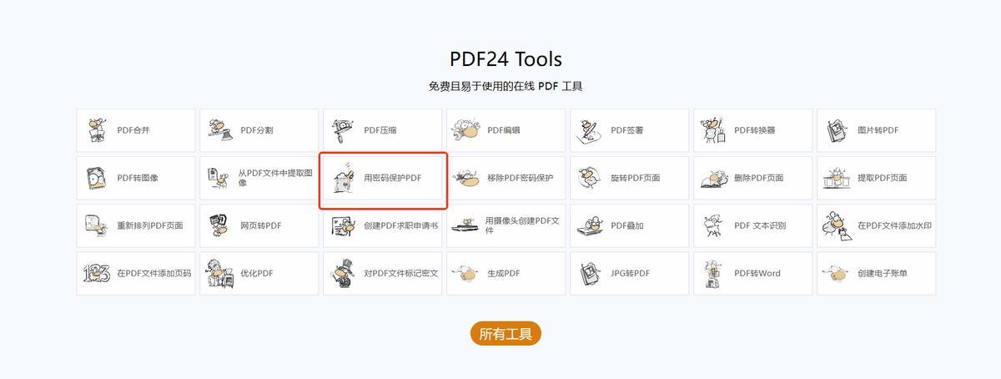
Task: Open 在PDF文件添加页码 123 icon
Action: [97, 273]
